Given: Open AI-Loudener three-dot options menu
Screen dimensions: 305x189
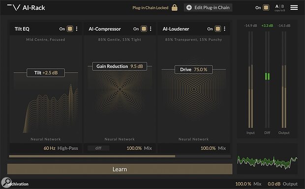Looking at the screenshot, I should [224, 29].
